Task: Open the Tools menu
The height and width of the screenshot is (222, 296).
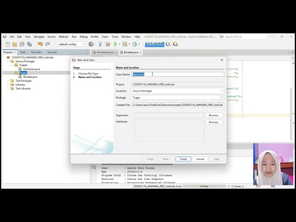Action: (115, 37)
